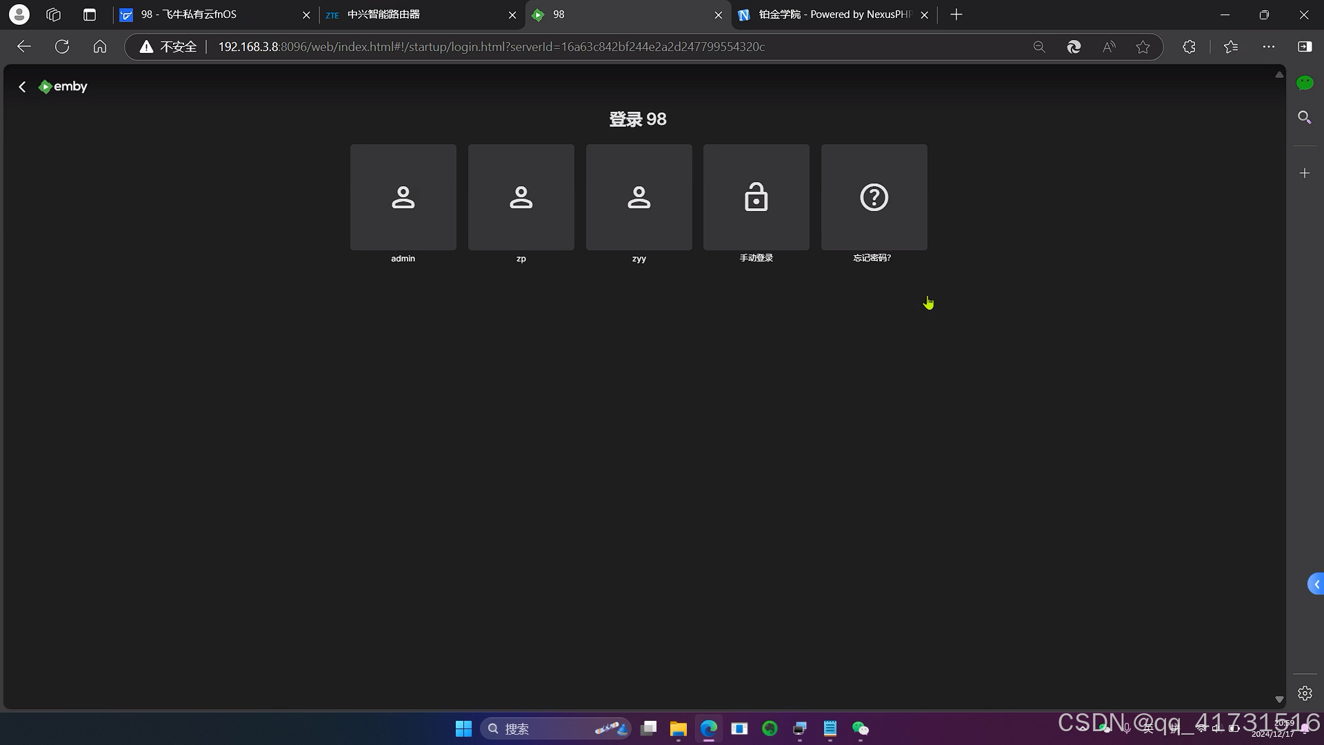Viewport: 1324px width, 745px height.
Task: Click the forgot password question icon
Action: pos(874,197)
